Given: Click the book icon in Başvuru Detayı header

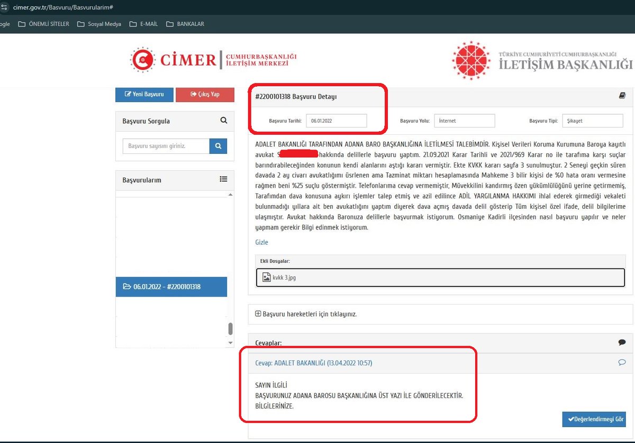Looking at the screenshot, I should (622, 96).
